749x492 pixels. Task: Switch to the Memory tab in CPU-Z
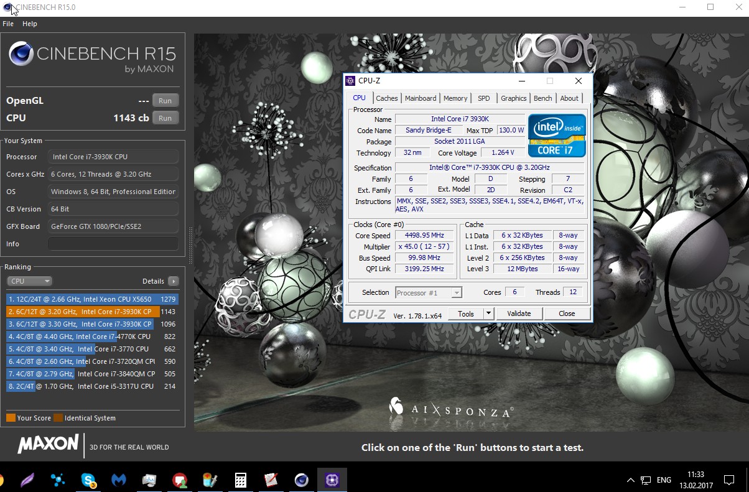tap(455, 98)
